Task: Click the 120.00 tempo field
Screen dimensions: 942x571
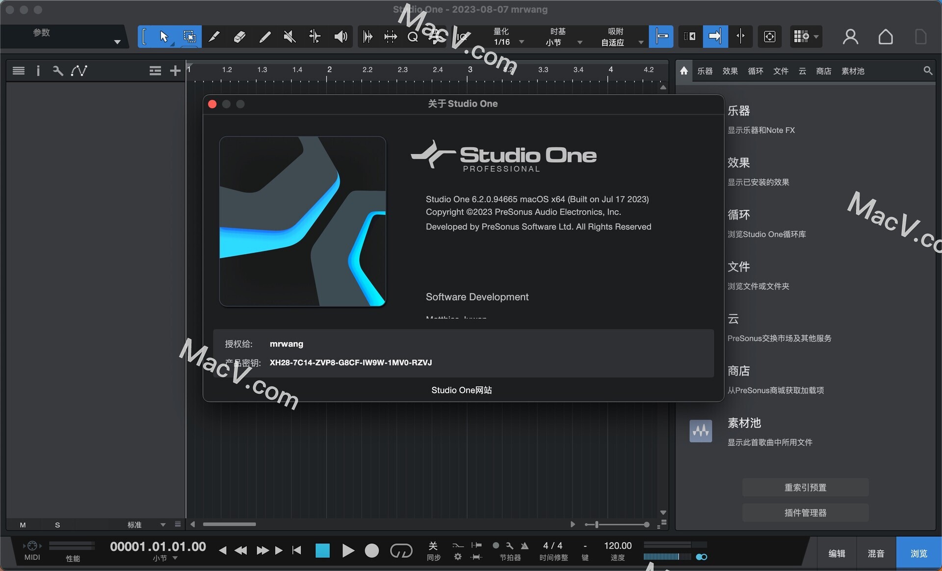Action: pos(618,545)
